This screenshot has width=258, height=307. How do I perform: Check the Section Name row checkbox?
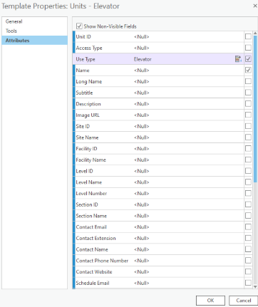[x=248, y=216]
